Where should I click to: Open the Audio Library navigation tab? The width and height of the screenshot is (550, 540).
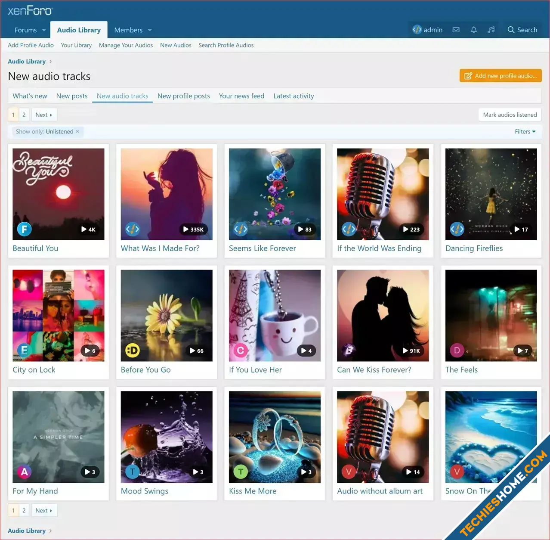(79, 30)
